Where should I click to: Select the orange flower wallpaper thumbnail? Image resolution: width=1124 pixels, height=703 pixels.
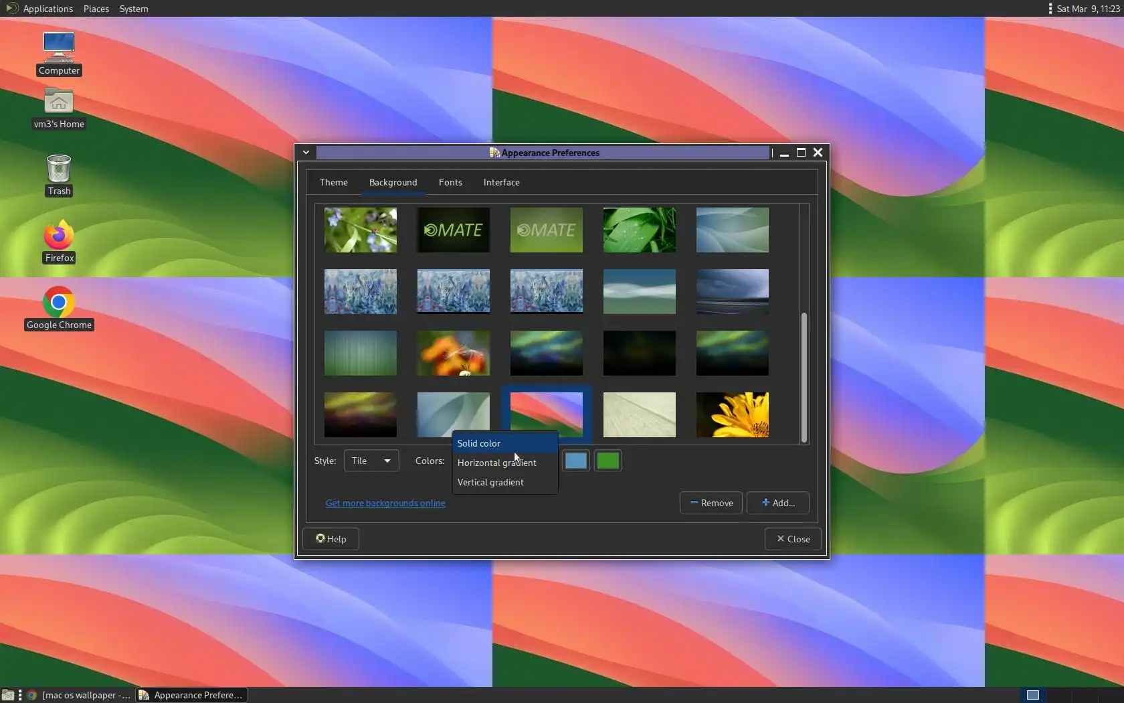454,353
